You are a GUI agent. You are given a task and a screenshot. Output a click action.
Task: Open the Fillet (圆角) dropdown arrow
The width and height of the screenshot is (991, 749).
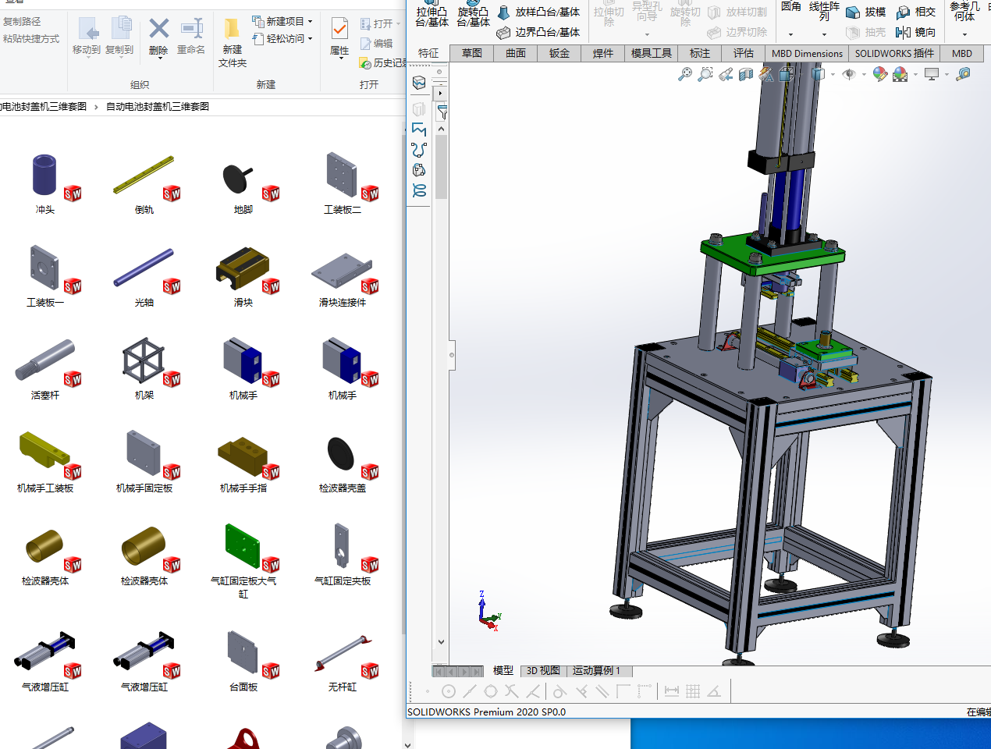coord(790,34)
